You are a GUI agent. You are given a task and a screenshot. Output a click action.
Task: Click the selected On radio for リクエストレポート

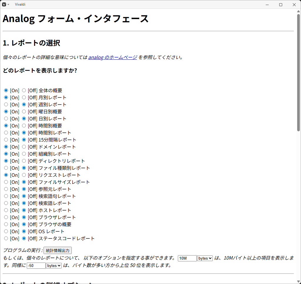point(6,175)
